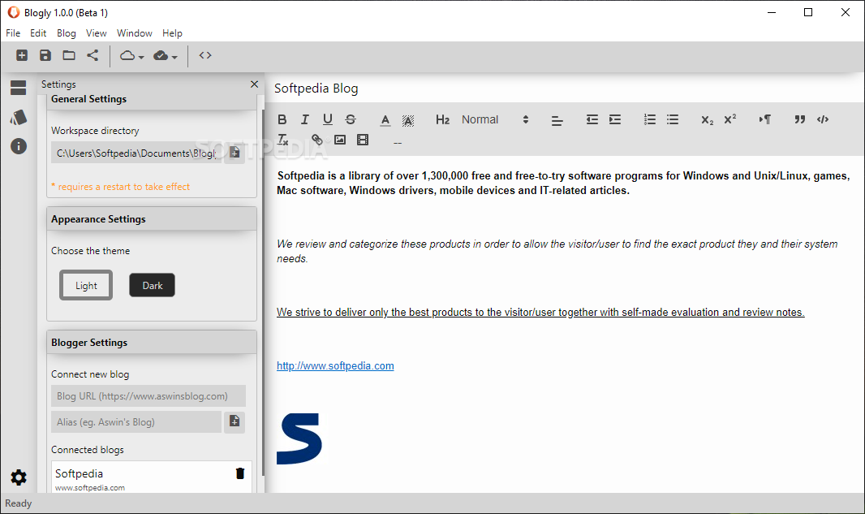Close the Settings panel
865x514 pixels.
pos(254,84)
